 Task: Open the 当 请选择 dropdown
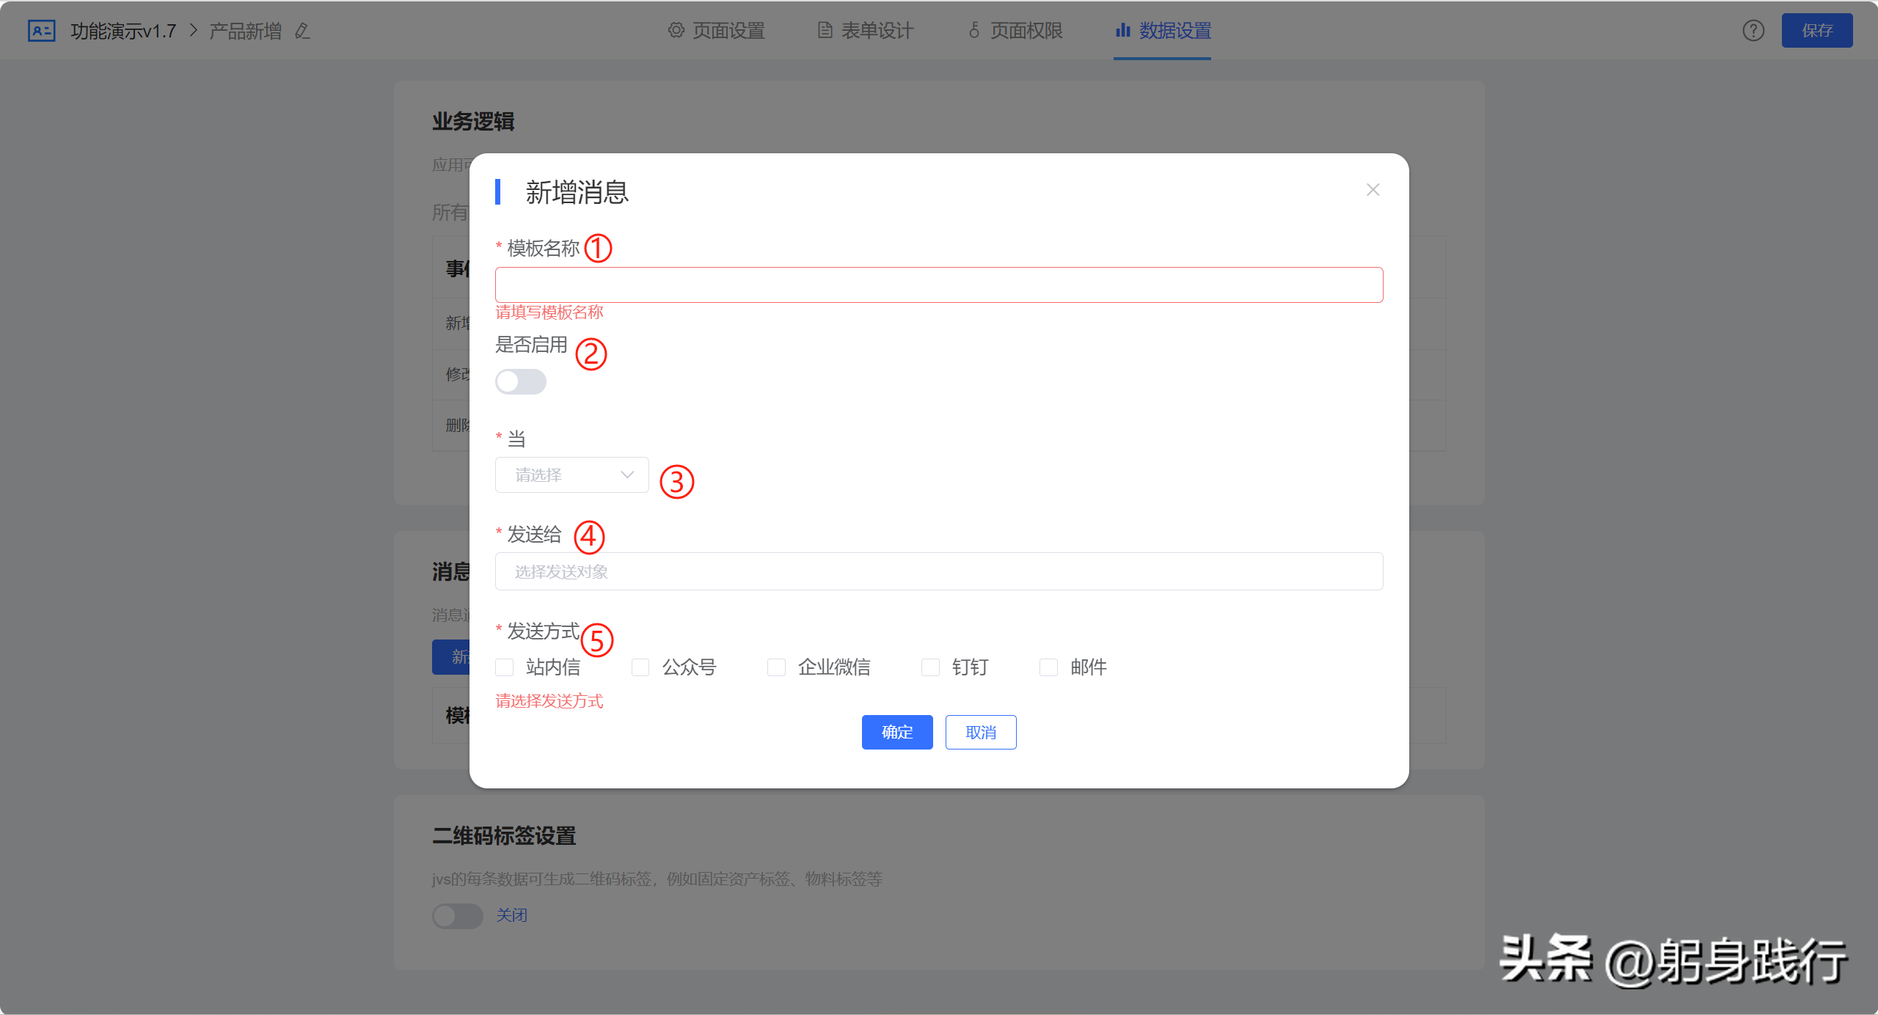pyautogui.click(x=572, y=475)
